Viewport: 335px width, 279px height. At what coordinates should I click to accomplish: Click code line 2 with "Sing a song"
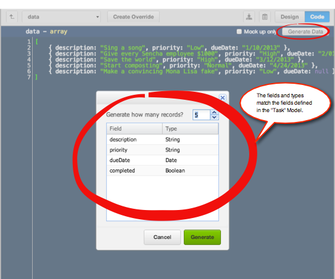click(x=169, y=47)
